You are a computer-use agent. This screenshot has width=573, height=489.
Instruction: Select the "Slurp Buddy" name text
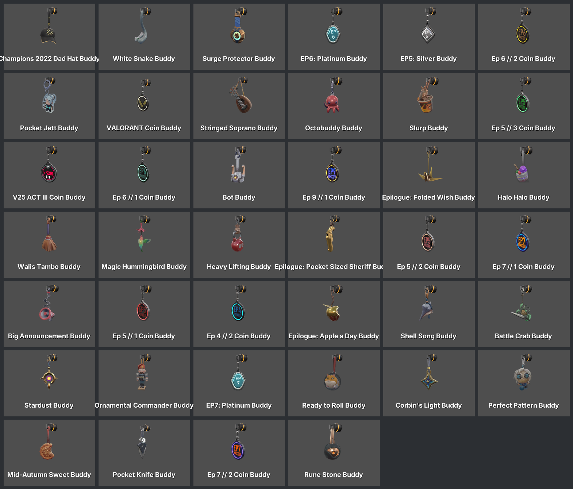(x=428, y=128)
